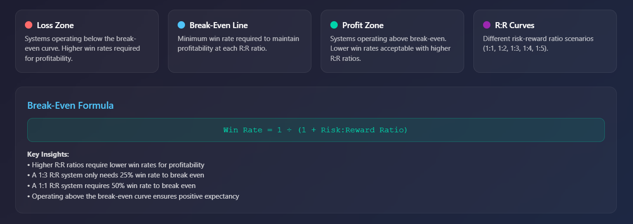Click the Profit Zone description text

point(390,48)
